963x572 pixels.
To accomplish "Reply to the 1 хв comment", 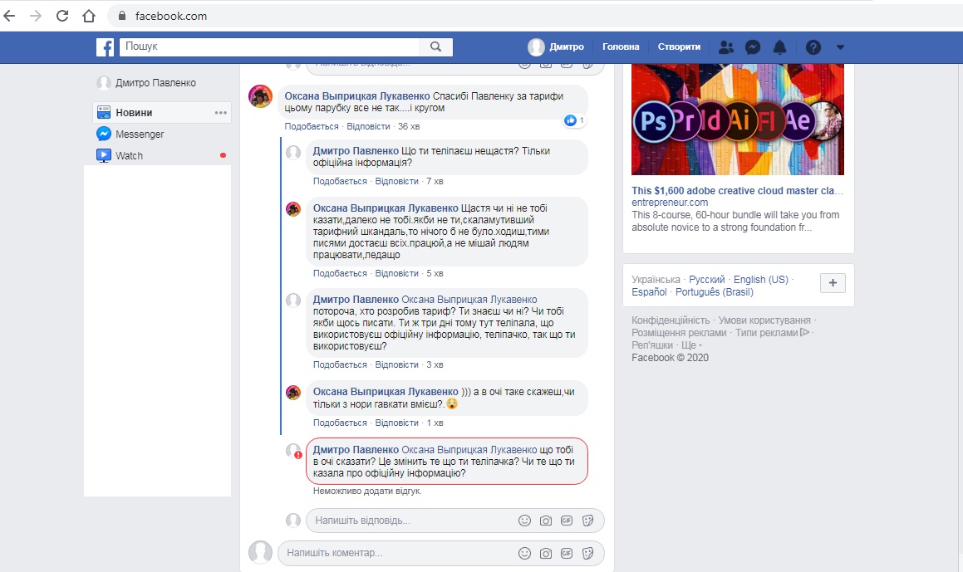I will coord(396,423).
